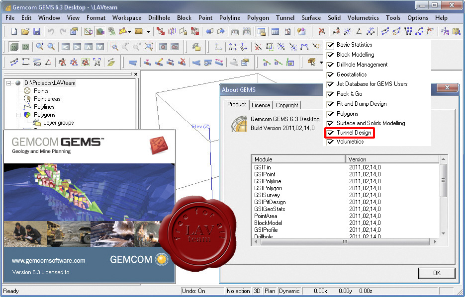Toggle the Pack & Go checkbox
Screen dimensions: 465x297
tap(330, 94)
